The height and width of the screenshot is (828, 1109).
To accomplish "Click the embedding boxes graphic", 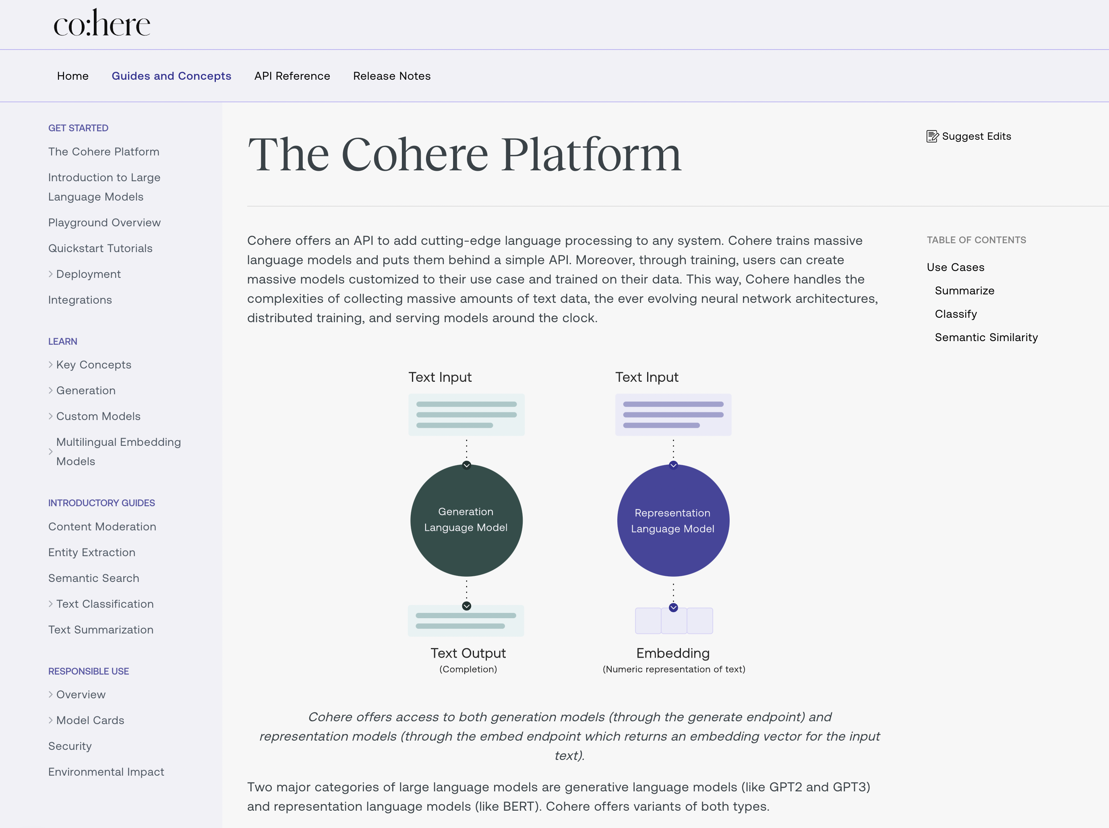I will click(x=674, y=621).
